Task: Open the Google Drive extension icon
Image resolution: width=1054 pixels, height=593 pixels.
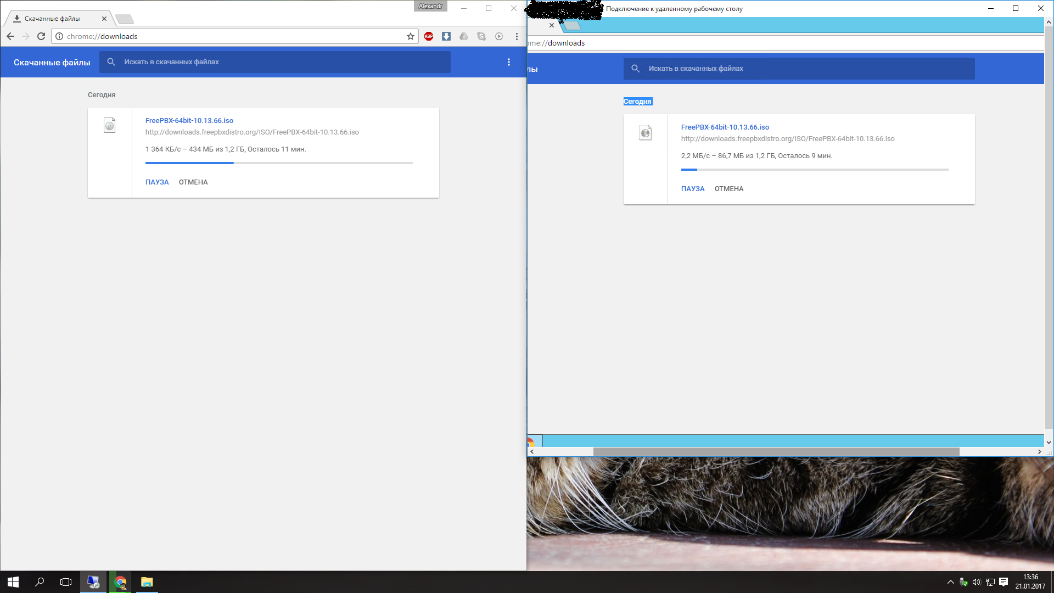Action: coord(464,36)
